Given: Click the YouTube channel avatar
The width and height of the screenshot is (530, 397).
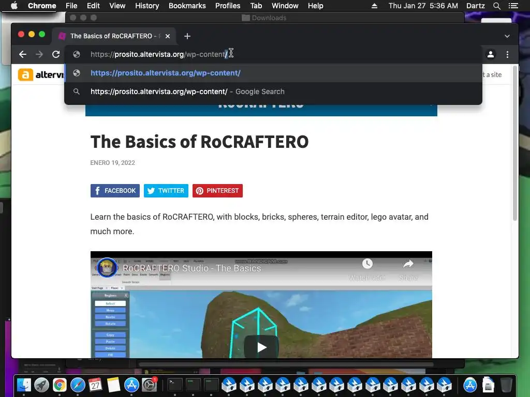Looking at the screenshot, I should coord(107,268).
